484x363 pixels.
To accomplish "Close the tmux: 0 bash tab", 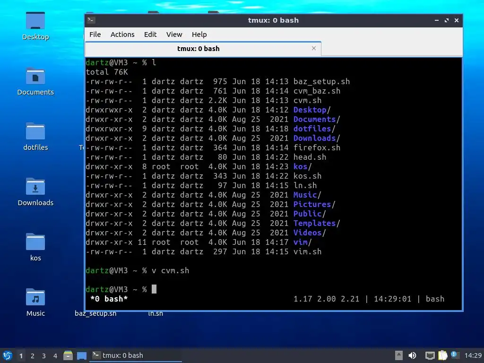I will click(314, 48).
